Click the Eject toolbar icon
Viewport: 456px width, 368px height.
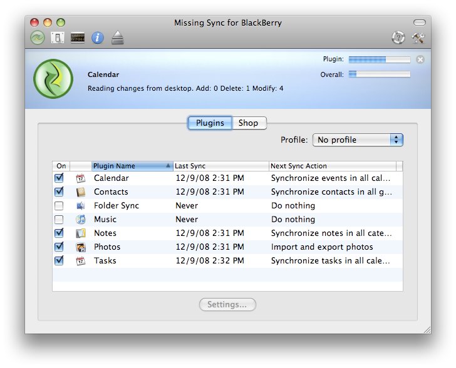point(117,38)
